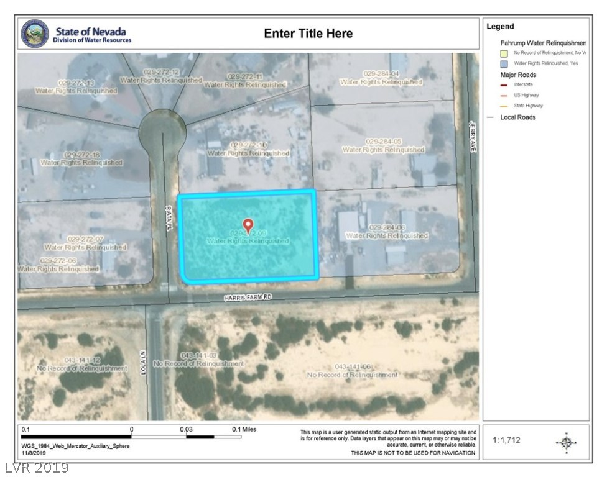Click the '1:1,712' map scale text
This screenshot has width=607, height=477.
506,440
